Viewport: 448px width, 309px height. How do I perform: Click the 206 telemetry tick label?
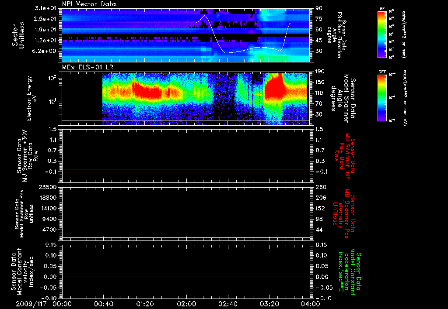pos(320,198)
